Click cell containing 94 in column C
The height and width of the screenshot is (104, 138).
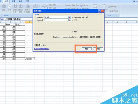pos(3,59)
